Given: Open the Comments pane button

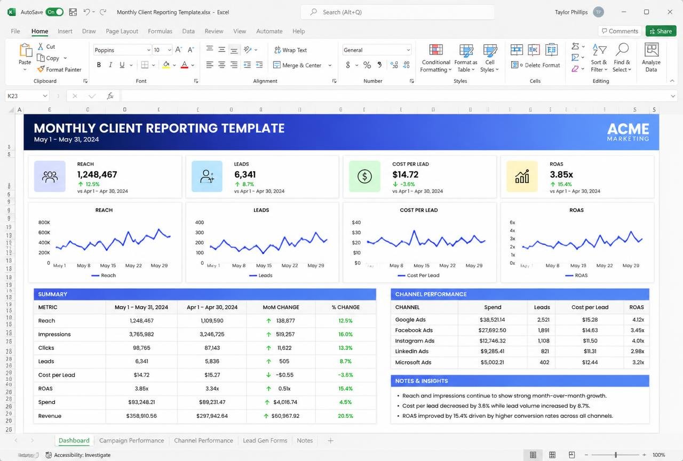Looking at the screenshot, I should [x=619, y=31].
